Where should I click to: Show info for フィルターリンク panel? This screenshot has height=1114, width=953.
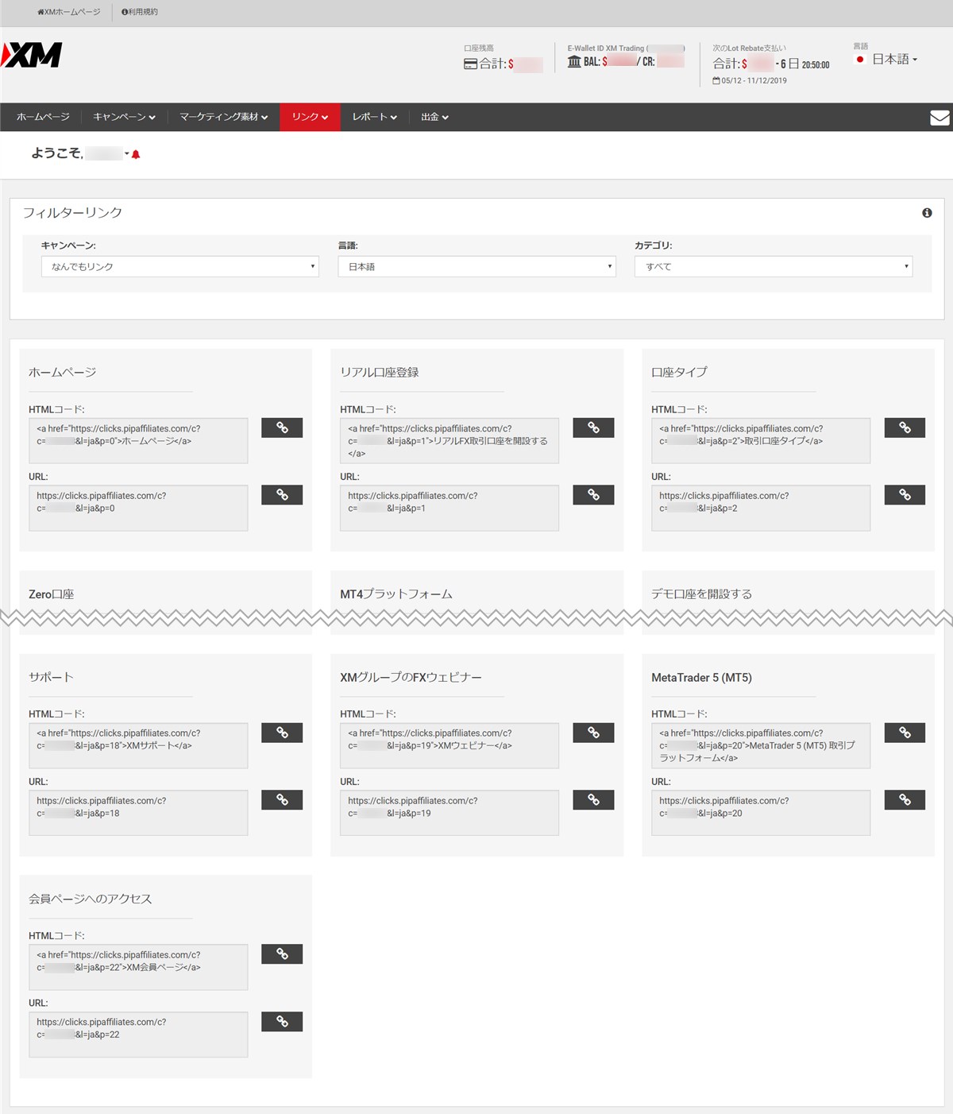pyautogui.click(x=927, y=213)
